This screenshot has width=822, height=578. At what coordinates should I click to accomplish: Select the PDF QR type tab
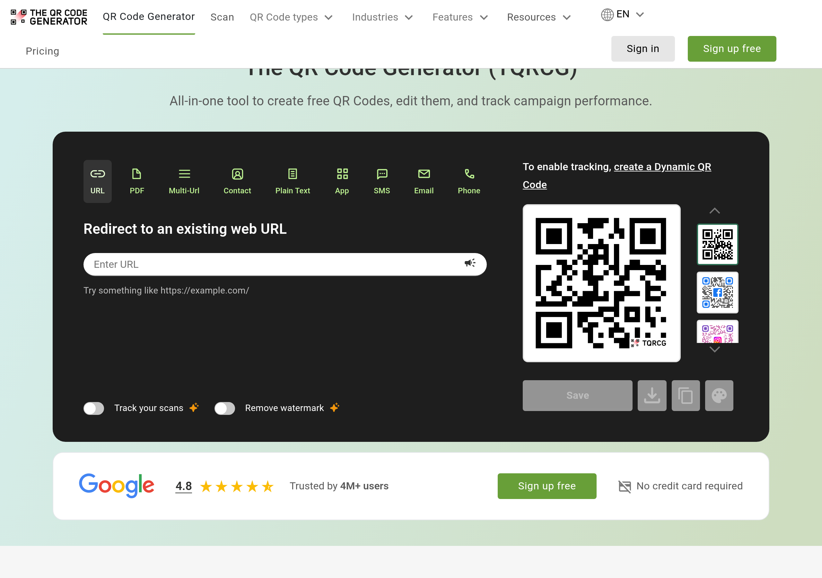tap(137, 181)
